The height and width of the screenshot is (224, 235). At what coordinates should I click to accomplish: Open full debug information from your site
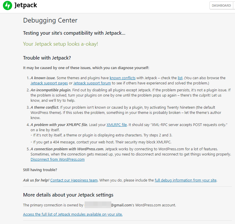pyautogui.click(x=185, y=180)
